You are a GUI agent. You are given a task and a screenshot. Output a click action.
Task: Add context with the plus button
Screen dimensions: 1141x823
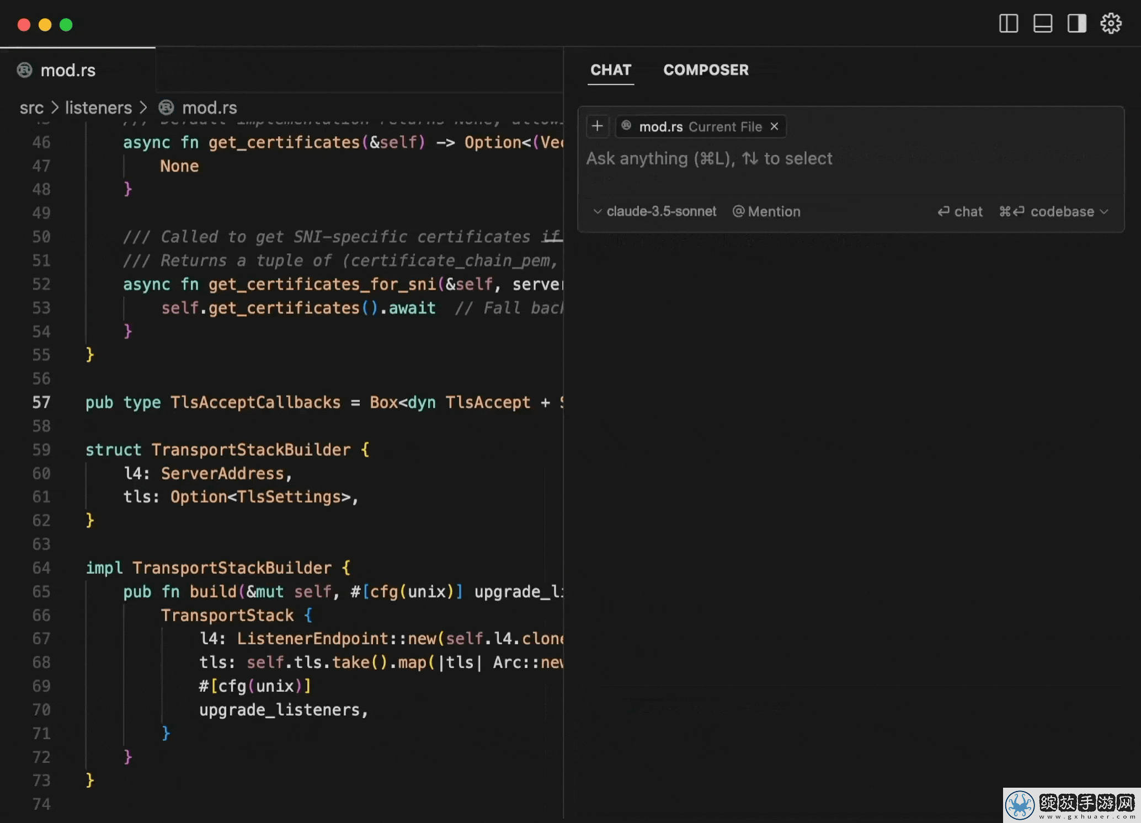pyautogui.click(x=597, y=126)
